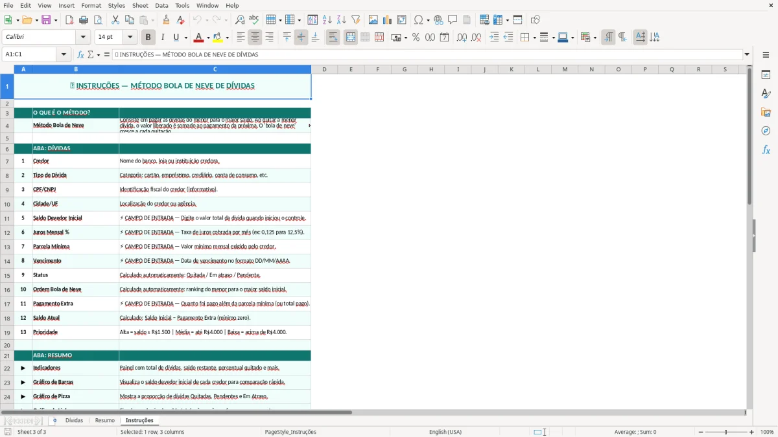Click the zoom out minus button
The image size is (778, 437).
pos(700,432)
